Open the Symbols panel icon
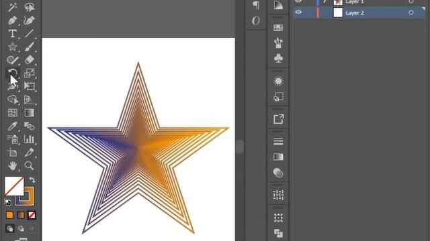The height and width of the screenshot is (241, 430). pos(278,58)
